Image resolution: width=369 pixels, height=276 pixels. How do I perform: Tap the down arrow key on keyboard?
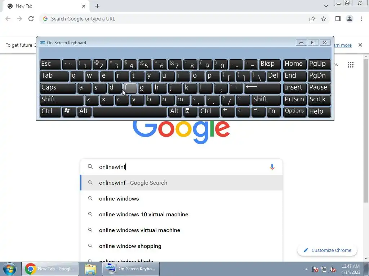tap(243, 111)
